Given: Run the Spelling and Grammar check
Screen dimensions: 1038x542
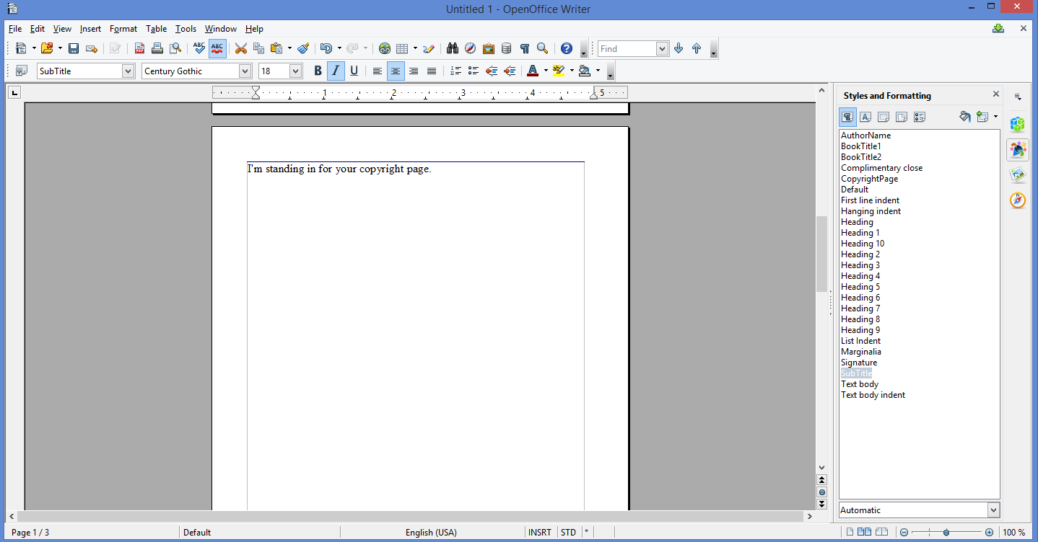Looking at the screenshot, I should [x=199, y=48].
